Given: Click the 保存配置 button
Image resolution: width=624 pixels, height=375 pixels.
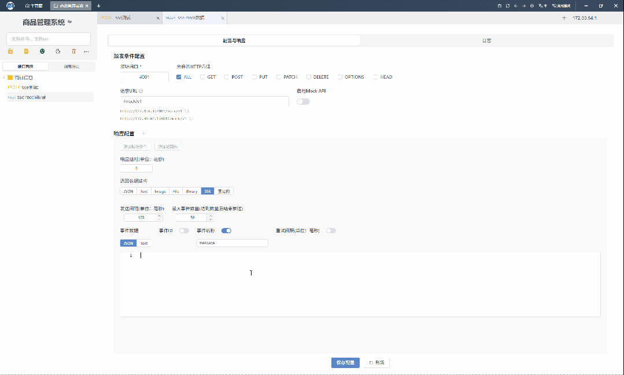Looking at the screenshot, I should pyautogui.click(x=345, y=363).
